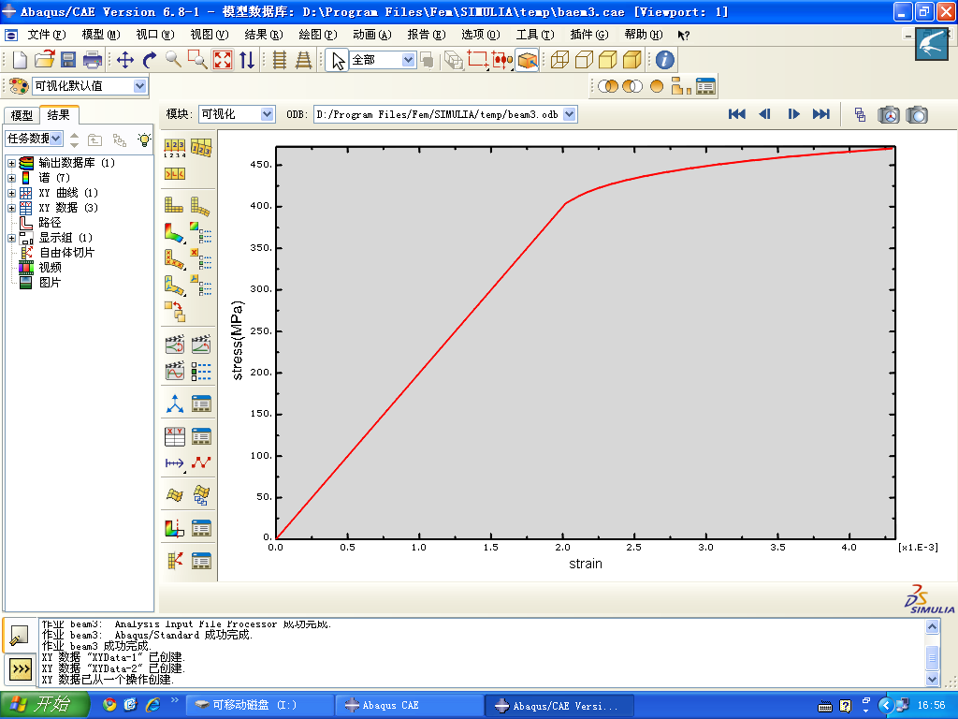Click the print icon in toolbar
This screenshot has width=958, height=719.
pyautogui.click(x=93, y=60)
